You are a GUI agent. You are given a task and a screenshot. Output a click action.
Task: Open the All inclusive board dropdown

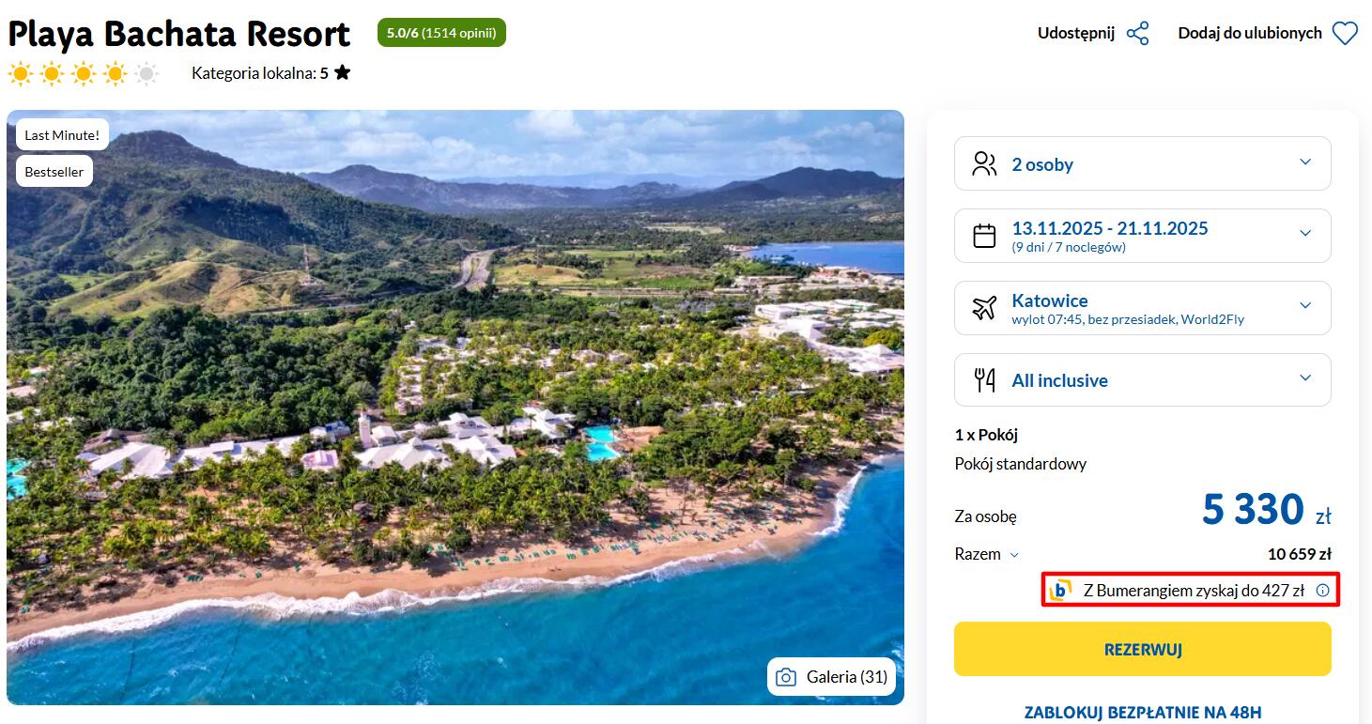point(1304,378)
